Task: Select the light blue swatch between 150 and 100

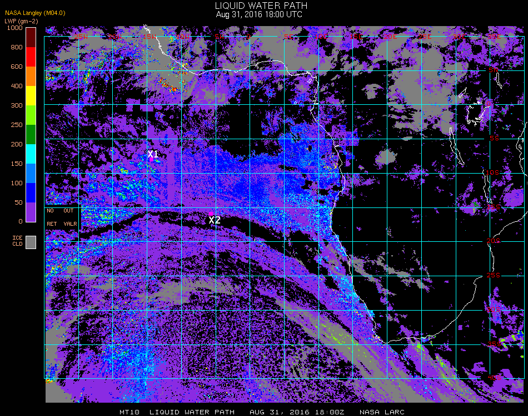Action: [x=31, y=174]
